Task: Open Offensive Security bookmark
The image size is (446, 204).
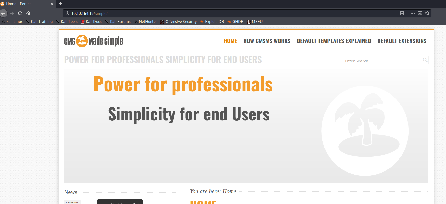Action: click(179, 22)
